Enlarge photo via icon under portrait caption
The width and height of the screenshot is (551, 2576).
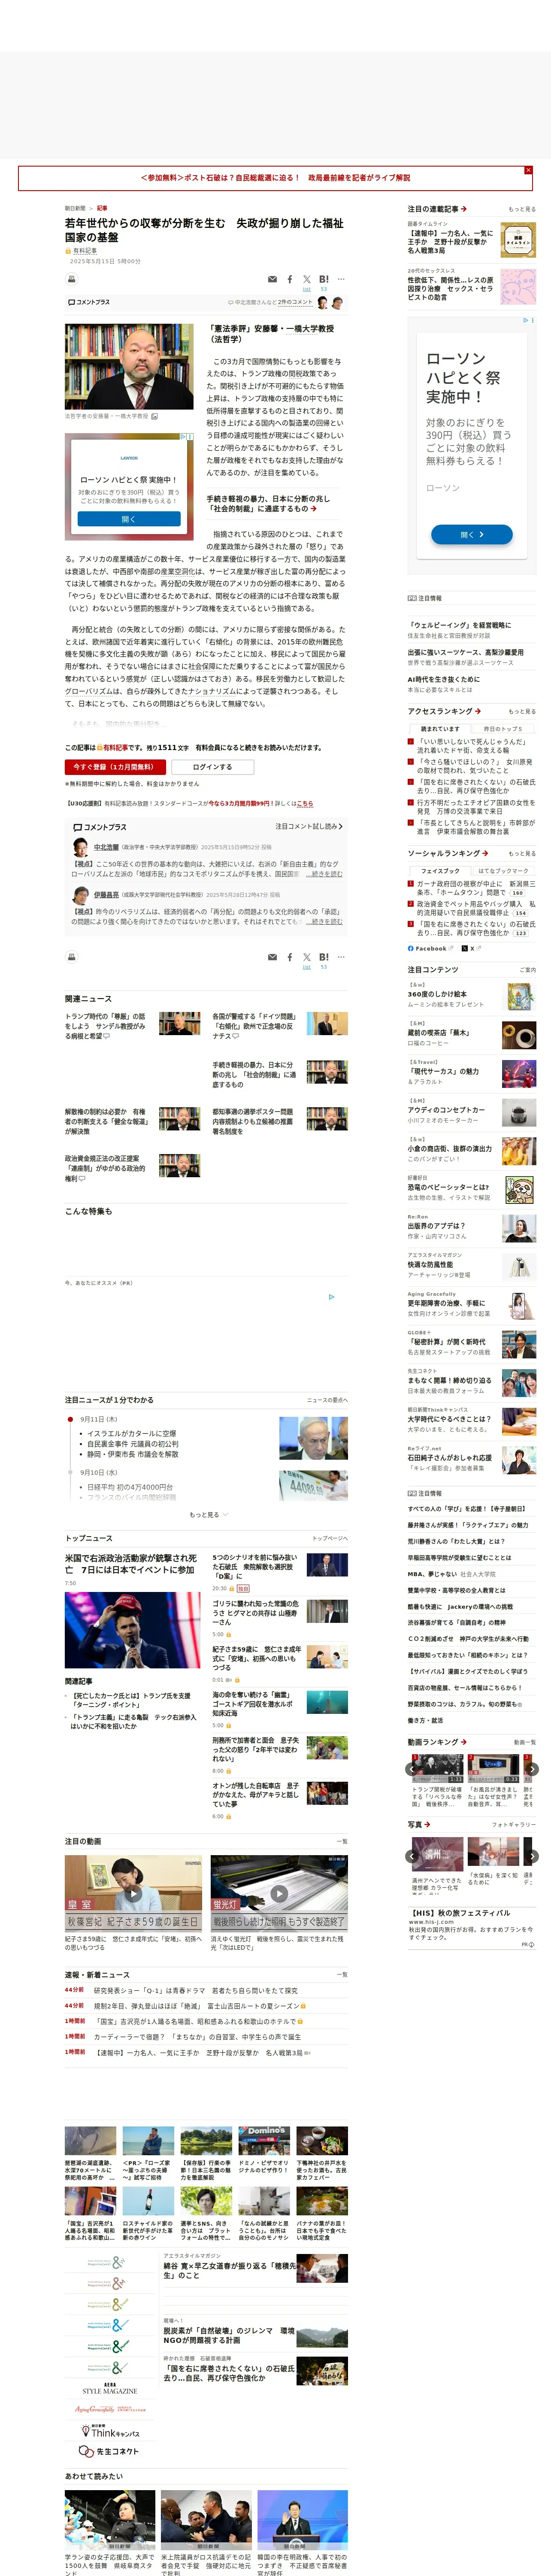154,416
